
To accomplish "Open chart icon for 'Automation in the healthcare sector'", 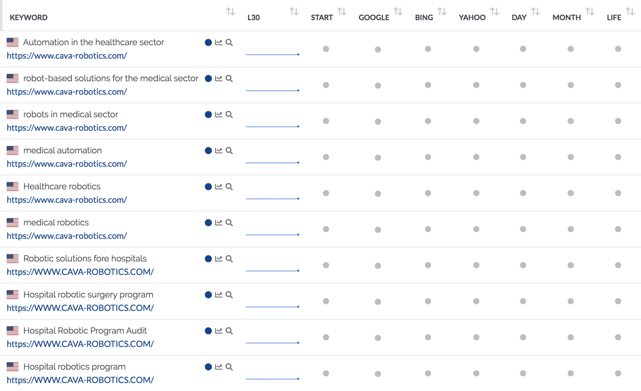I will point(219,42).
